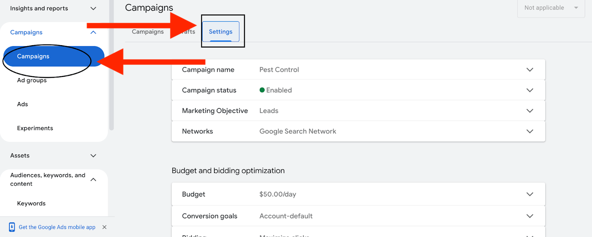Expand the Budget row chevron
This screenshot has height=237, width=592.
click(x=530, y=194)
